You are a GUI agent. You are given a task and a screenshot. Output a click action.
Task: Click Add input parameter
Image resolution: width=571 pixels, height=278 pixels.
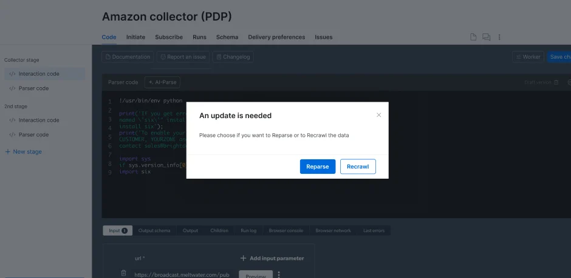point(272,259)
